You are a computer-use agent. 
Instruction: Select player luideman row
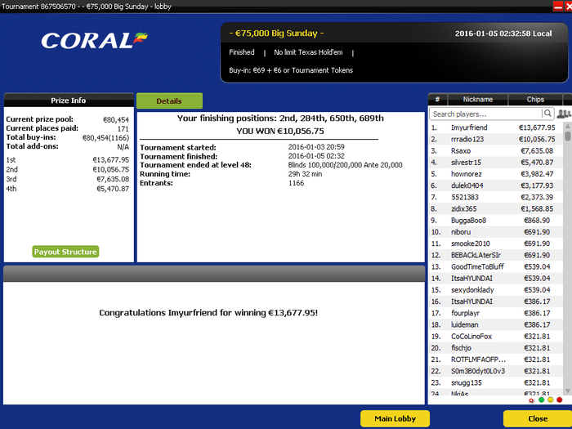pos(496,324)
